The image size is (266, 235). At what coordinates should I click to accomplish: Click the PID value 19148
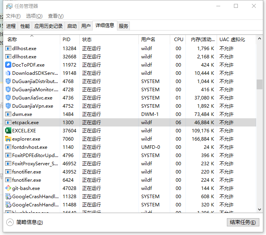69,73
